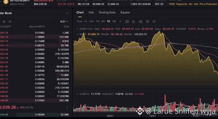Select the buy order with amount 0.59209
The image size is (218, 119).
tap(35, 114)
